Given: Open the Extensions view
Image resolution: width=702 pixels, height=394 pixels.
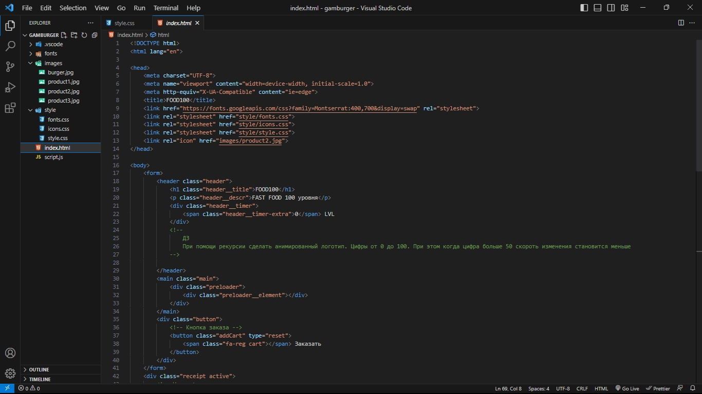Looking at the screenshot, I should click(x=10, y=108).
